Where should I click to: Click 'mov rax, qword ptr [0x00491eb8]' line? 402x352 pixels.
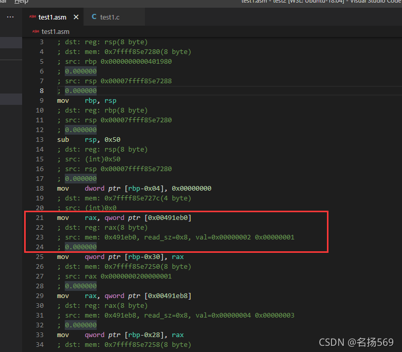click(x=124, y=296)
